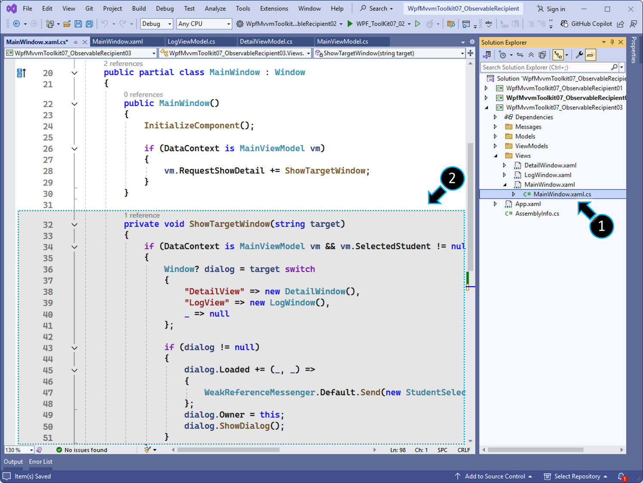Collapse the Views folder in Solution Explorer

[x=495, y=156]
